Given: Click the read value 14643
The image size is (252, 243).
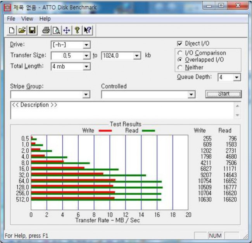Looking at the screenshot, I should pos(230,175).
